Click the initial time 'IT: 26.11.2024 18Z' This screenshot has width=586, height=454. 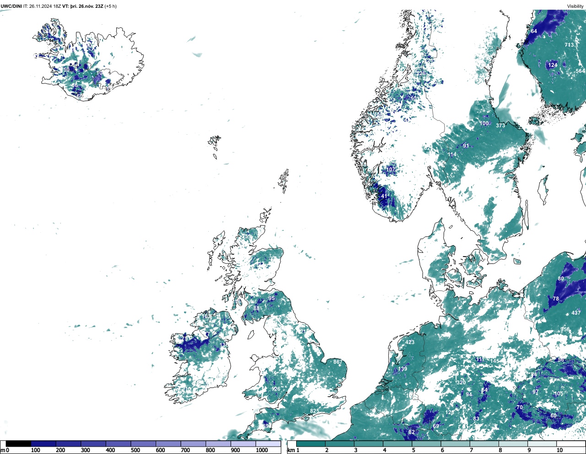[x=42, y=6]
